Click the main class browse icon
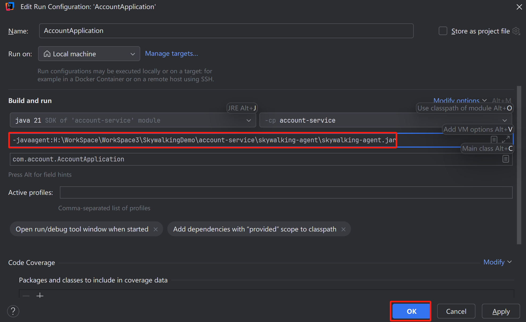The image size is (526, 322). tap(506, 159)
